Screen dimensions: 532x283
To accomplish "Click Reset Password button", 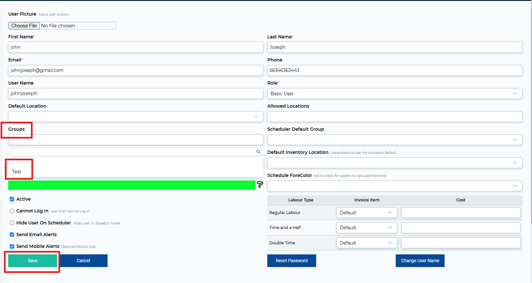I will click(292, 261).
